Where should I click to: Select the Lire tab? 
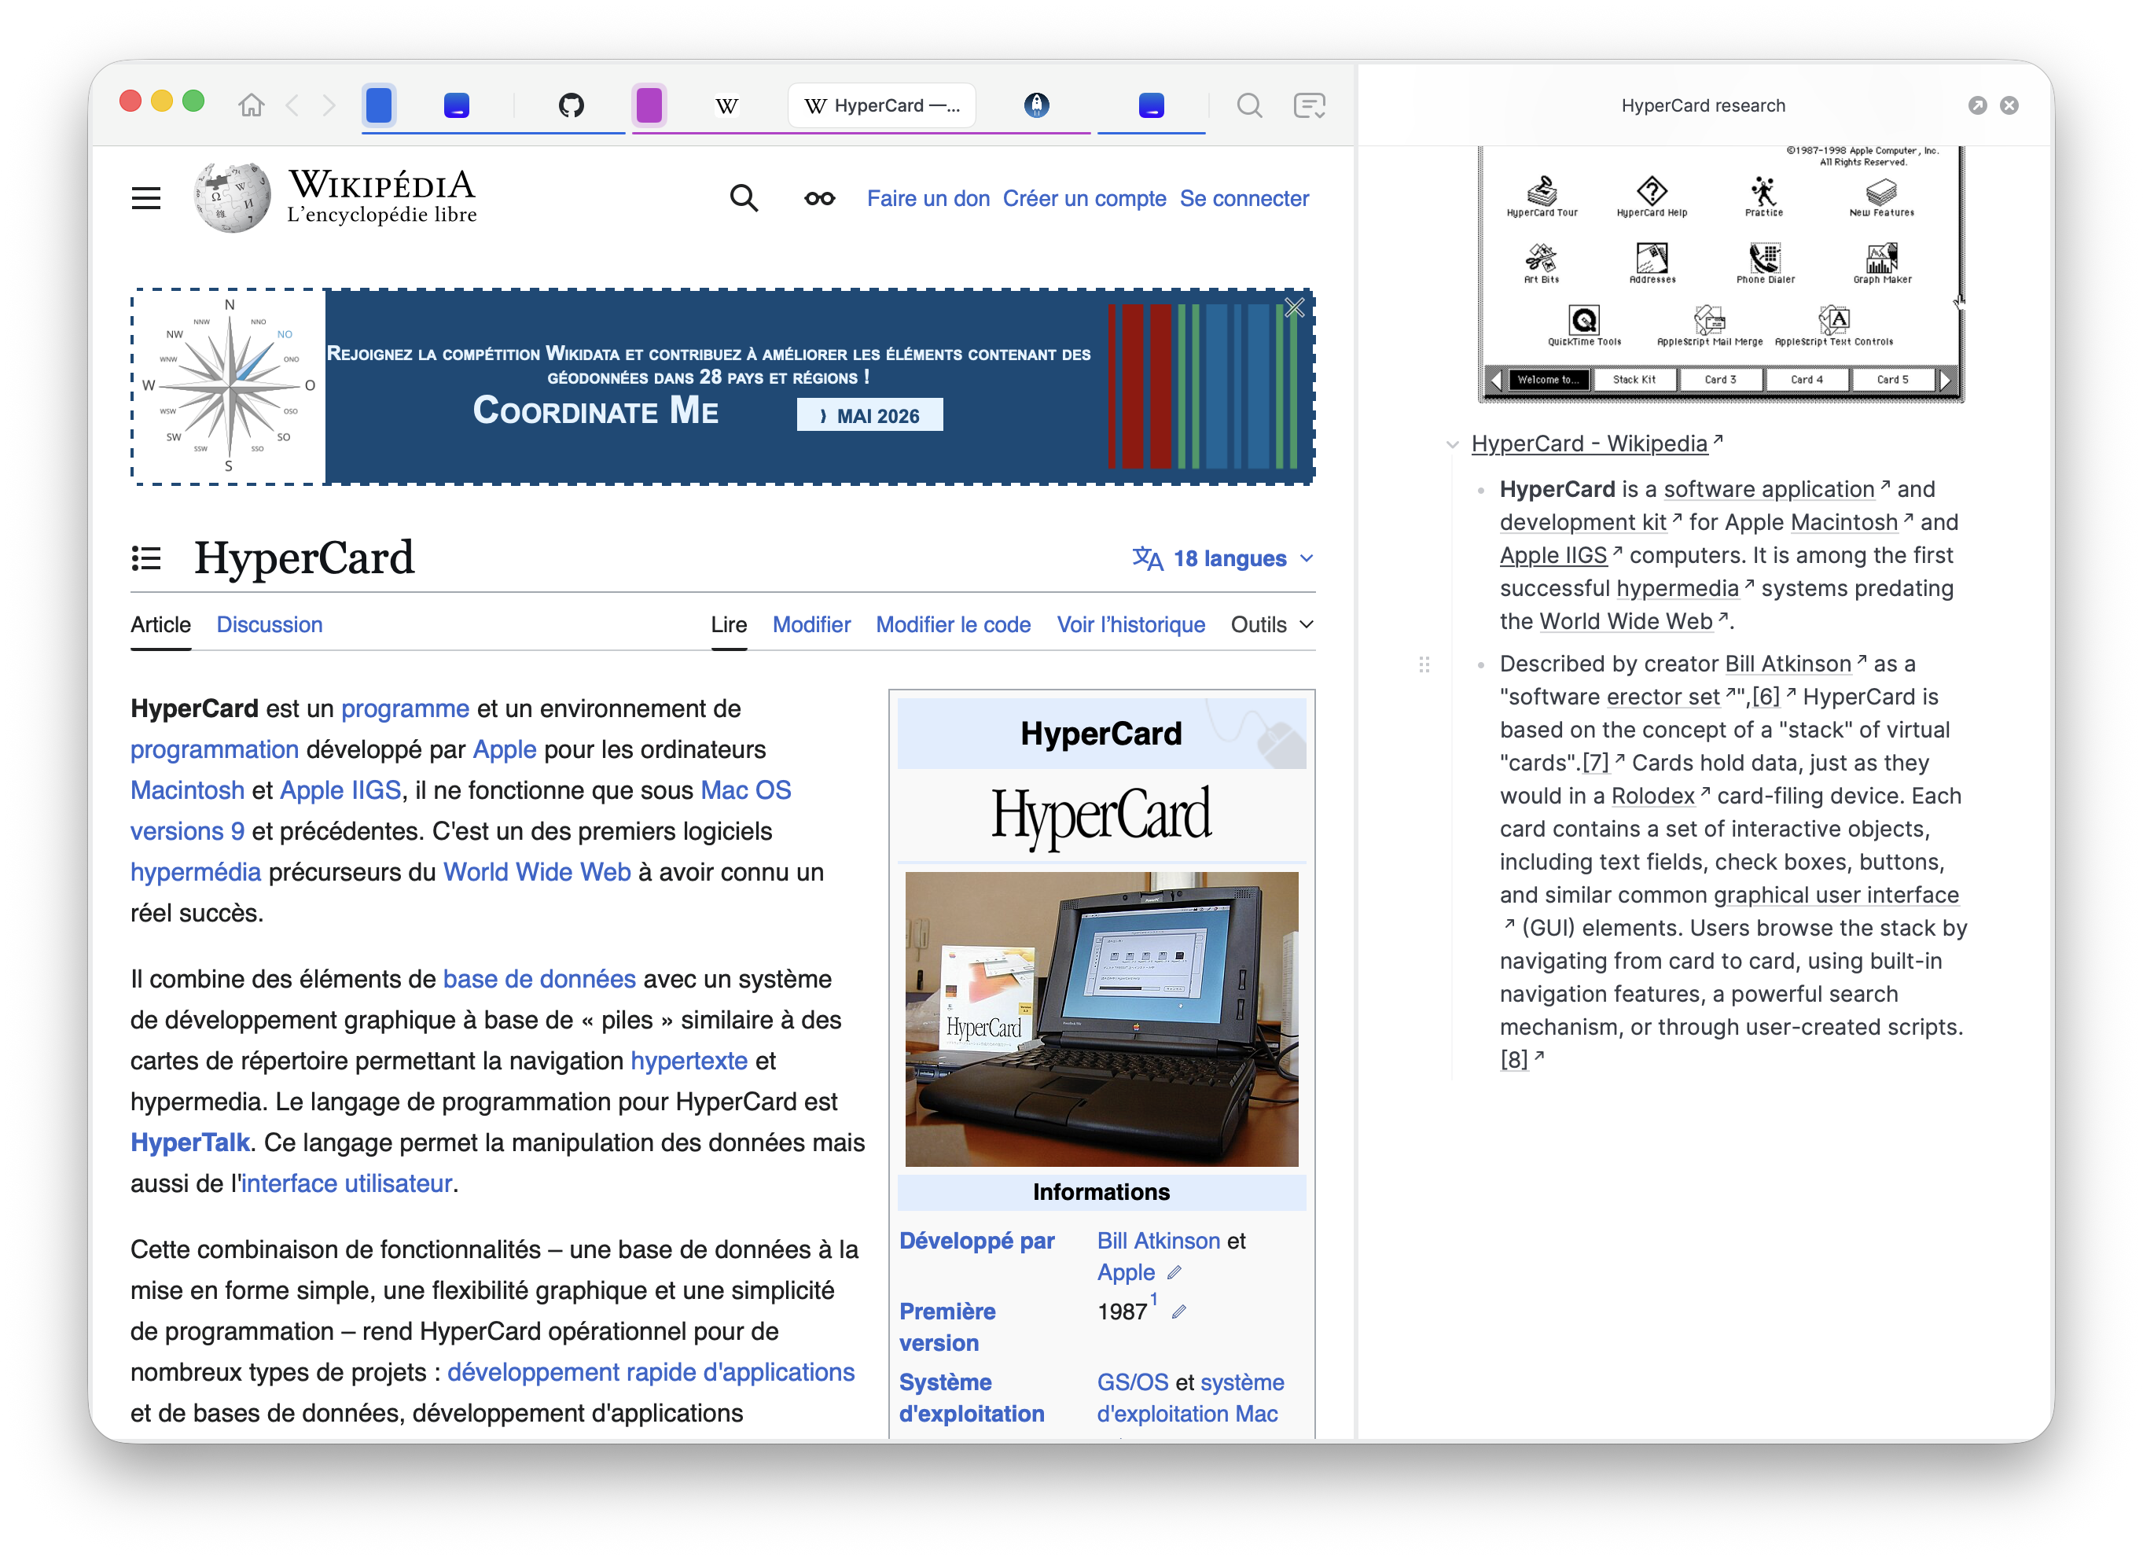[729, 624]
